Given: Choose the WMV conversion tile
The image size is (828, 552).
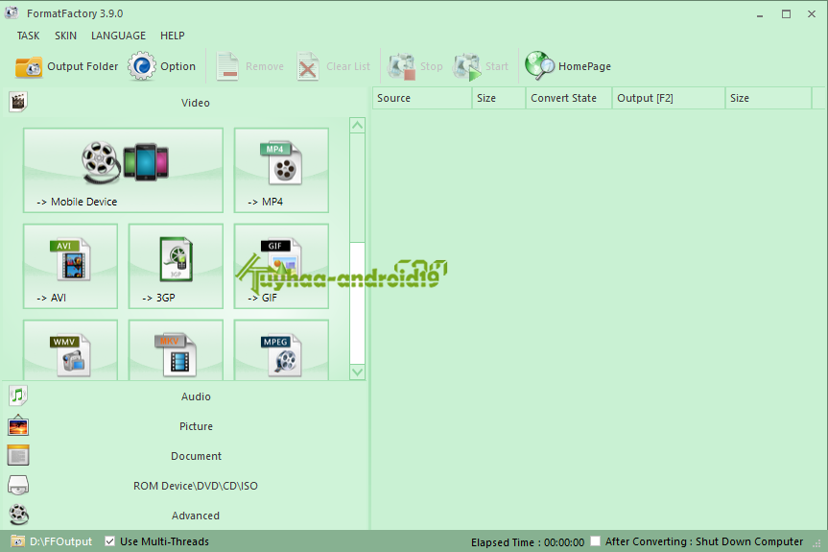Looking at the screenshot, I should point(70,349).
